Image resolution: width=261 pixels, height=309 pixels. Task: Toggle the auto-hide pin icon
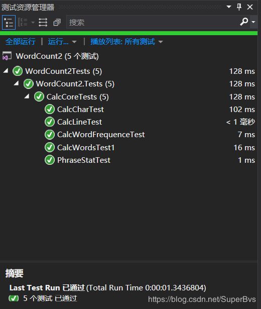[x=239, y=7]
